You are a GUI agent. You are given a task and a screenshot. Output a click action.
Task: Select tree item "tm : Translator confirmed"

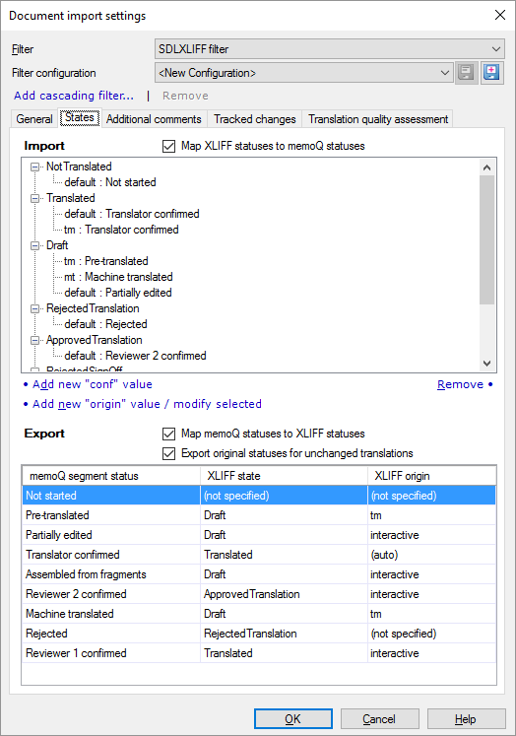click(x=121, y=230)
